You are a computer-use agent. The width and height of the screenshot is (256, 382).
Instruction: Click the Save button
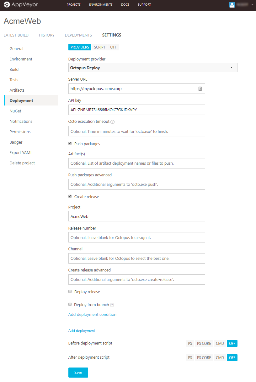click(78, 373)
